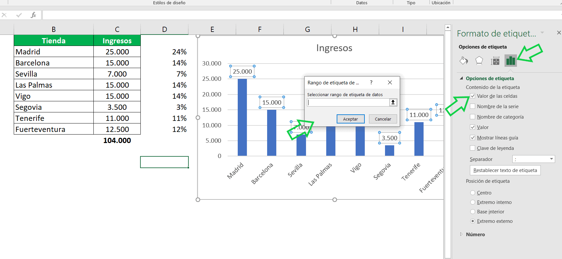Viewport: 562px width, 259px height.
Task: Click the scroll up arrow
Action: 448,28
